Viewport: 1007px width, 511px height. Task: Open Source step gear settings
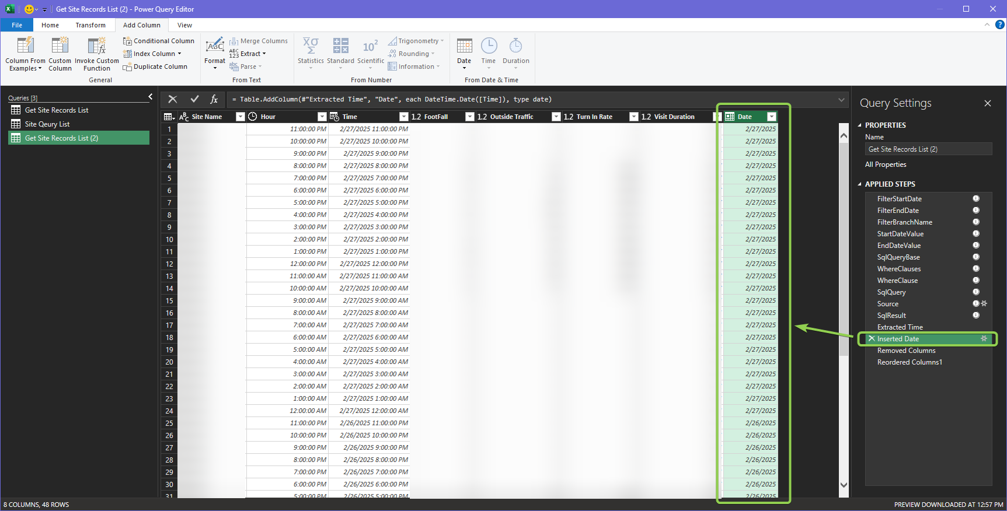(x=984, y=303)
